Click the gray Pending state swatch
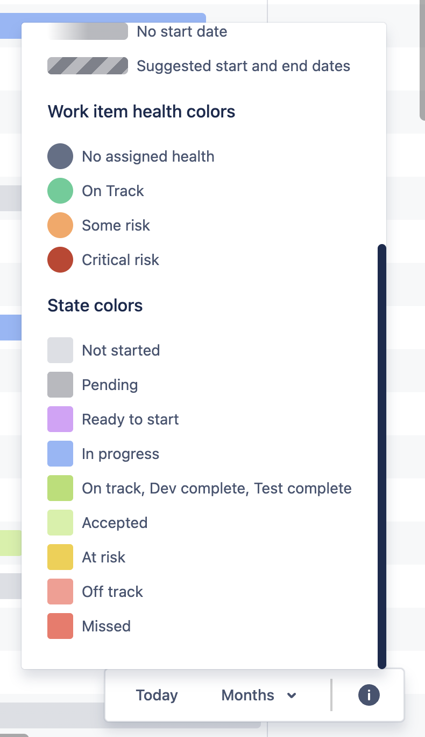The width and height of the screenshot is (425, 737). [x=60, y=385]
